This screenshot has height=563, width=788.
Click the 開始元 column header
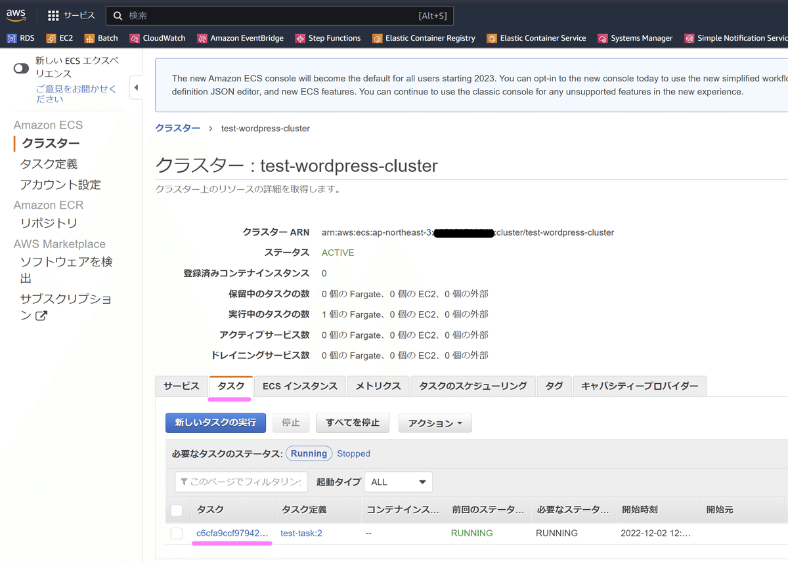tap(743, 510)
